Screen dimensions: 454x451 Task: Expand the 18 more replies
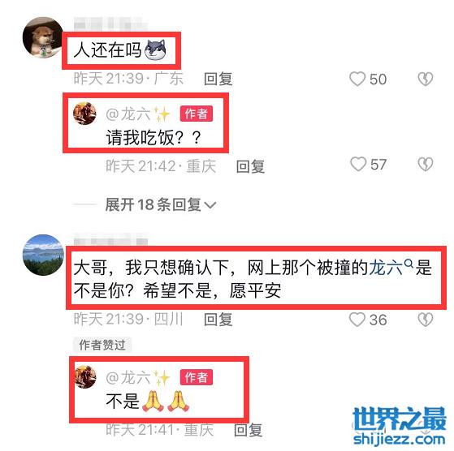[161, 204]
